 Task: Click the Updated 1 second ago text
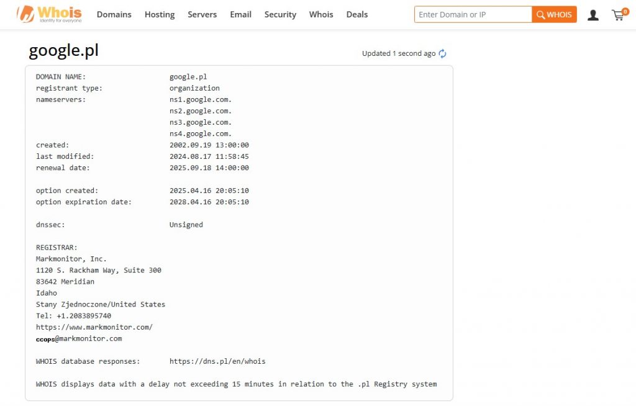[399, 53]
